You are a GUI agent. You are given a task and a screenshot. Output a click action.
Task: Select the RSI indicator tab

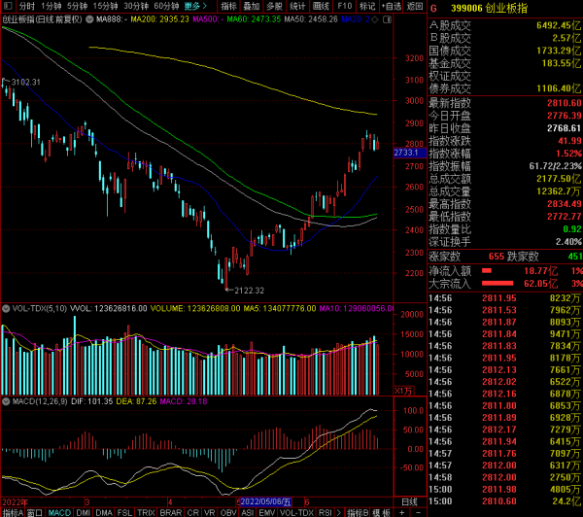point(326,511)
